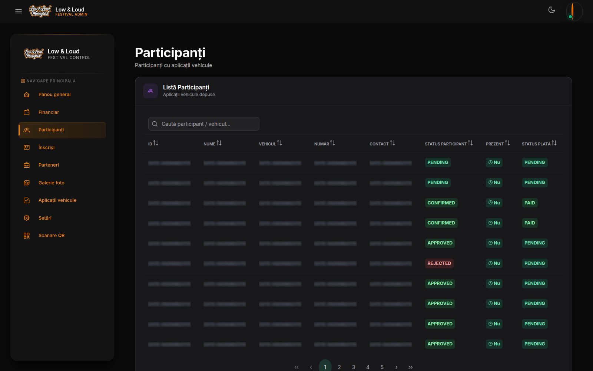Image resolution: width=593 pixels, height=371 pixels.
Task: Click the Galerie foto image icon
Action: (x=27, y=183)
